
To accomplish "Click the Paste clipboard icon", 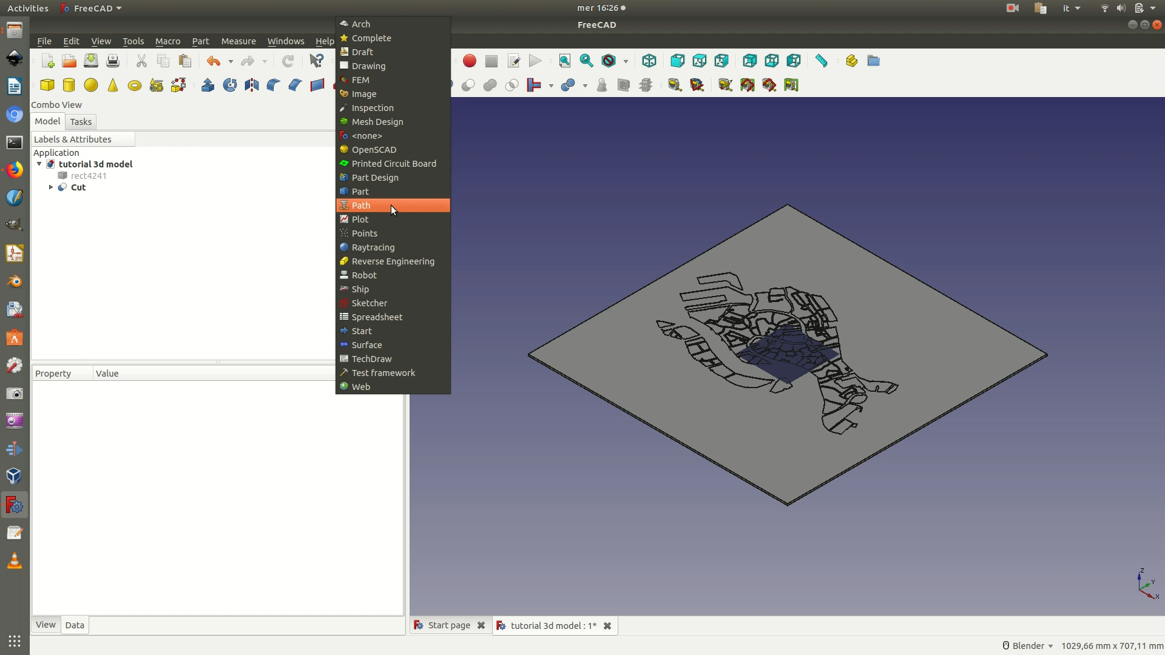I will (x=185, y=61).
